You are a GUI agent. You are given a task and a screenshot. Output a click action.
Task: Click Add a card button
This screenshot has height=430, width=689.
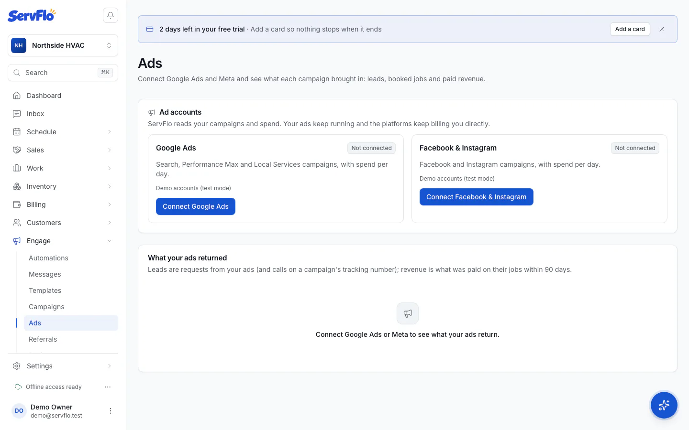coord(630,29)
